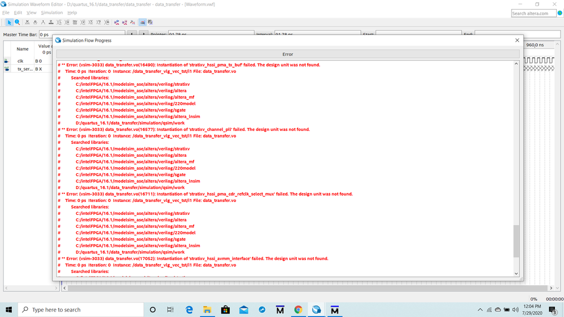Open Task View on taskbar

click(x=170, y=310)
